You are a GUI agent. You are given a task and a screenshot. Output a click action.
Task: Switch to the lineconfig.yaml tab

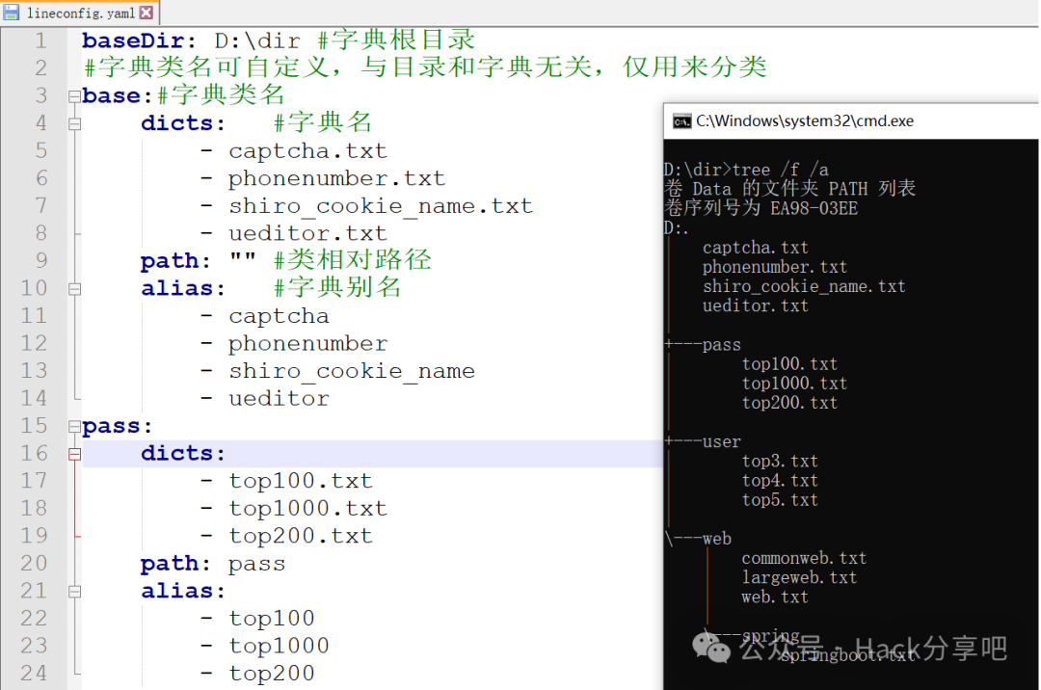coord(81,13)
